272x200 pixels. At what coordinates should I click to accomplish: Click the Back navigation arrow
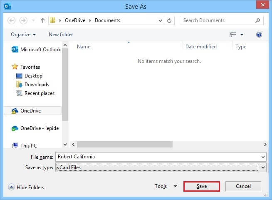(x=11, y=20)
